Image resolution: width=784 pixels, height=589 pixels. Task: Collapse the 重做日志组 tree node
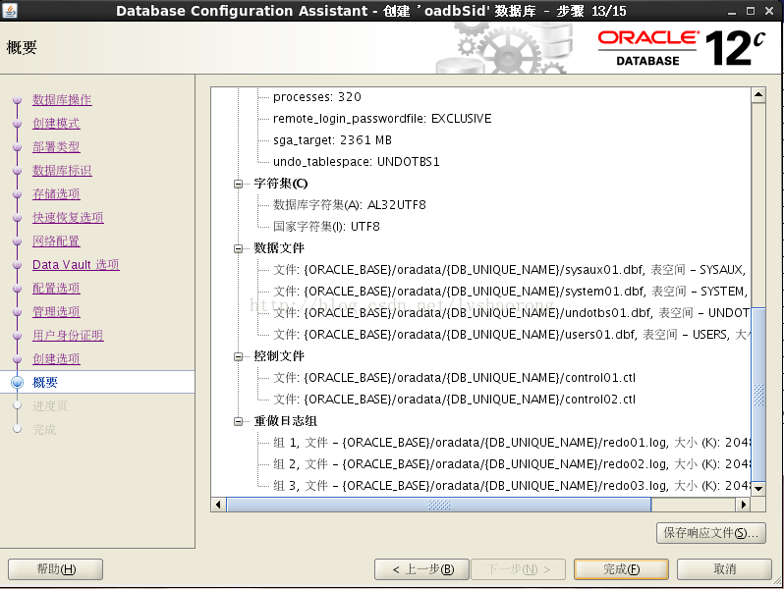coord(239,422)
